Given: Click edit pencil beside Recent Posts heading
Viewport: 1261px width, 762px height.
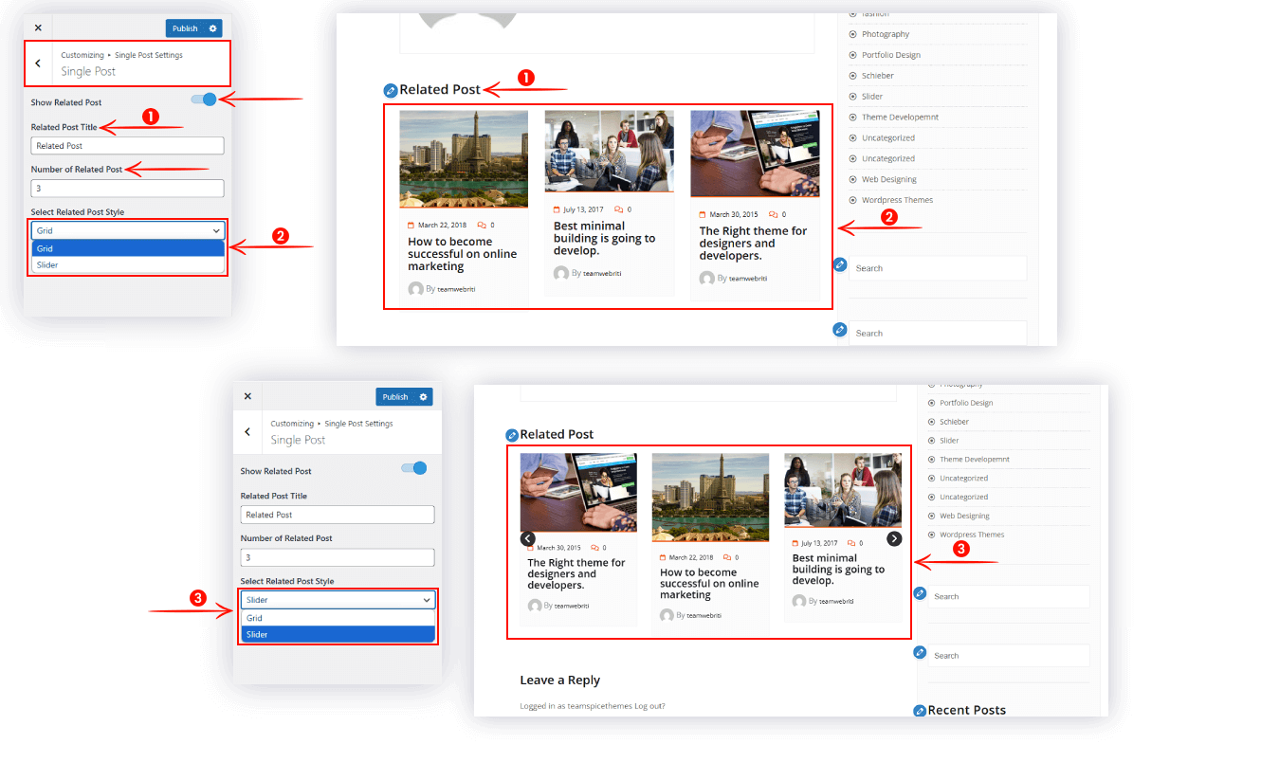Looking at the screenshot, I should 919,711.
